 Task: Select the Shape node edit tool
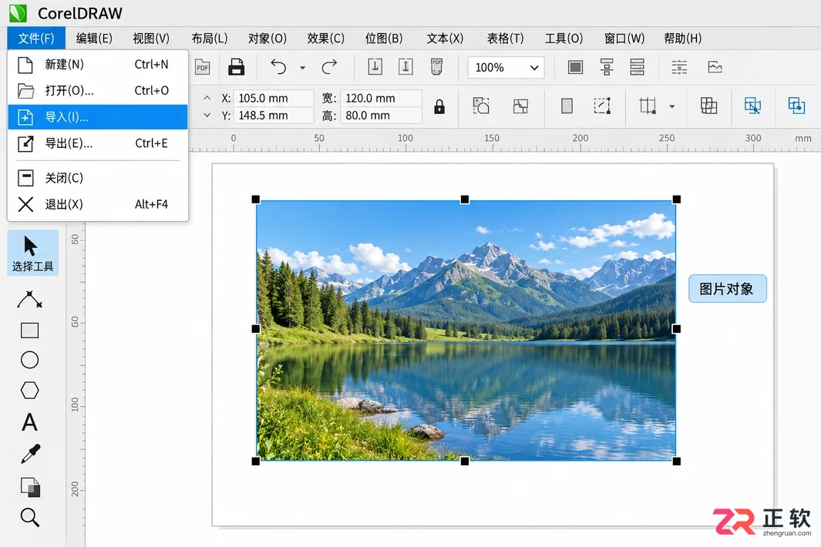(29, 300)
